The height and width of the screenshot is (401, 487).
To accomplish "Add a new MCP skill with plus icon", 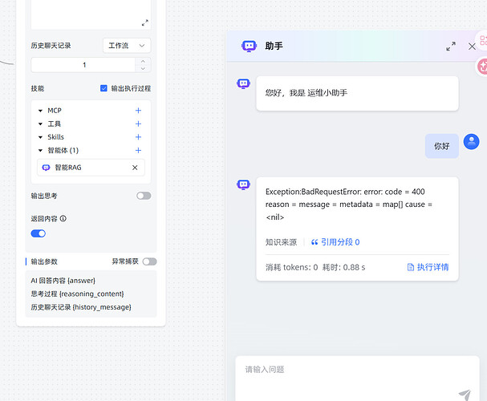I will 138,111.
